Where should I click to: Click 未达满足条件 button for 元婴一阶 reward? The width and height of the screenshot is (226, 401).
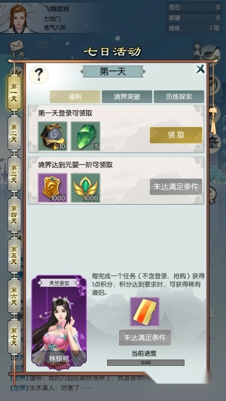click(x=176, y=187)
